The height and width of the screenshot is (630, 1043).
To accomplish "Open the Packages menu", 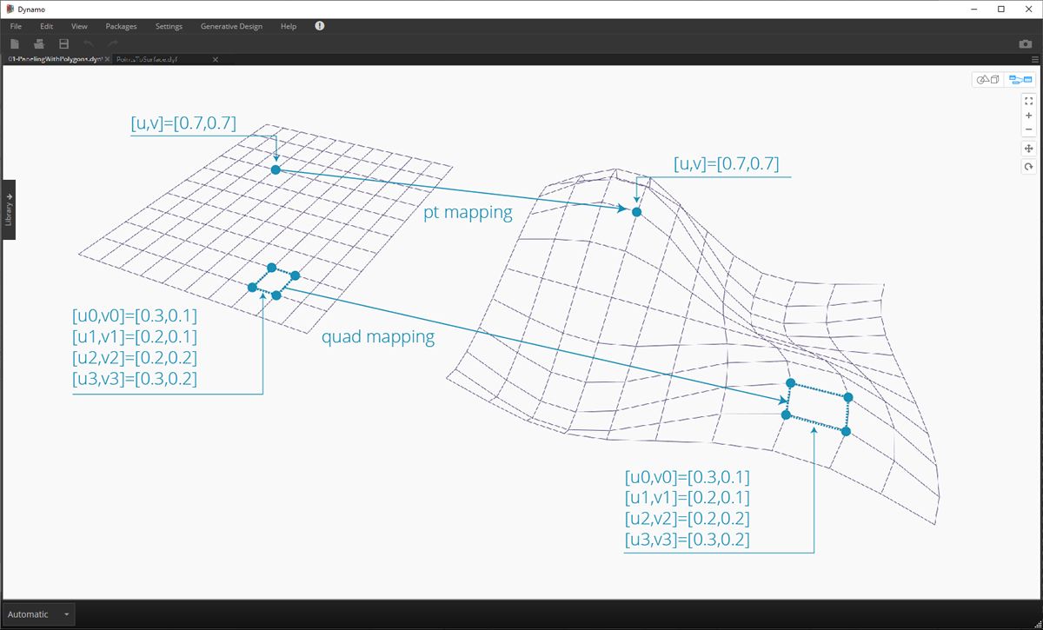I will point(121,26).
